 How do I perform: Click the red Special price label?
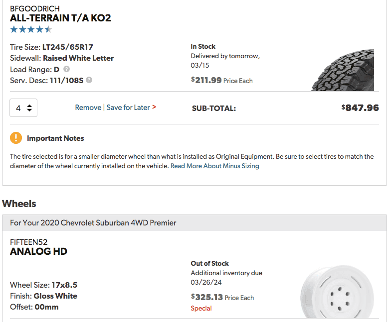201,308
